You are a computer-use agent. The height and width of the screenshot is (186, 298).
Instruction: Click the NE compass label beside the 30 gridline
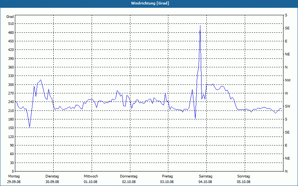click(288, 158)
